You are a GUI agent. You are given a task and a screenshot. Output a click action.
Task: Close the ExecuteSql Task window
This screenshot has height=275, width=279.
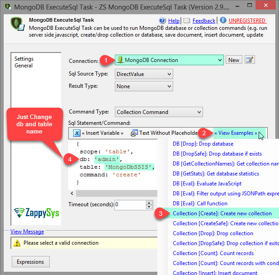pyautogui.click(x=265, y=5)
